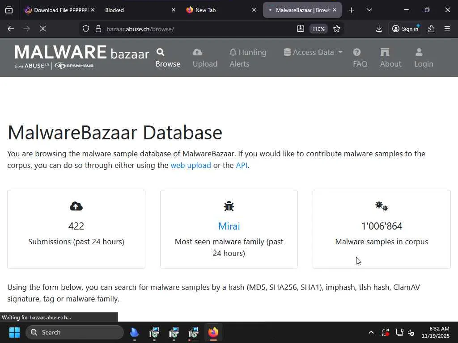Stop loading the current page
Viewport: 458px width, 343px height.
tap(43, 29)
